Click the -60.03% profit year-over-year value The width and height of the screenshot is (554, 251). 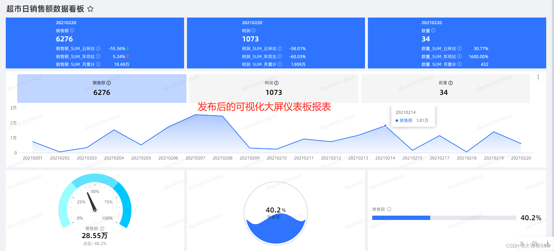pos(297,57)
